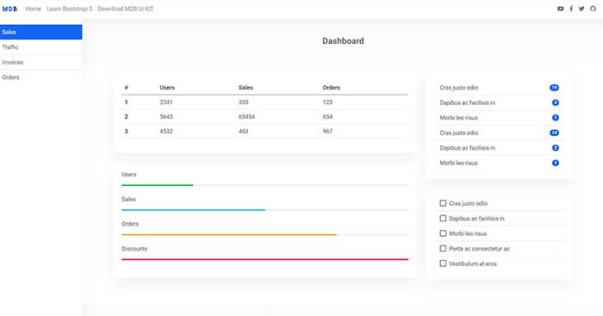This screenshot has height=316, width=603.
Task: Click the Sales column header in table
Action: tap(246, 88)
